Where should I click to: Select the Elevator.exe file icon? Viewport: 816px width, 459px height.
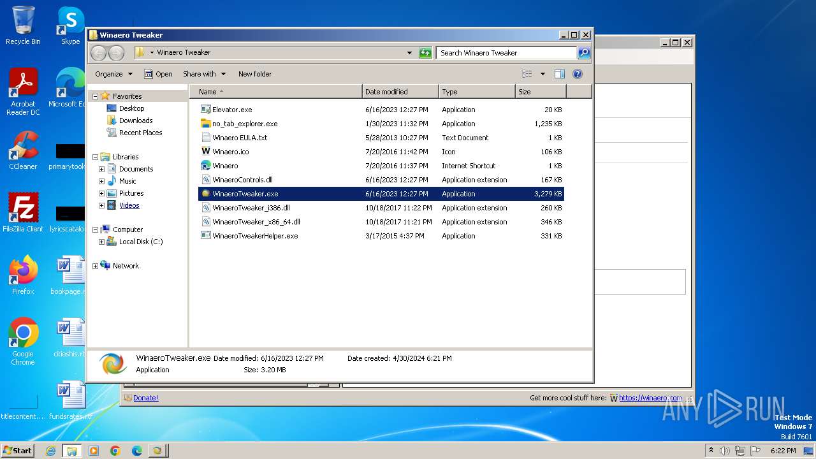tap(206, 110)
